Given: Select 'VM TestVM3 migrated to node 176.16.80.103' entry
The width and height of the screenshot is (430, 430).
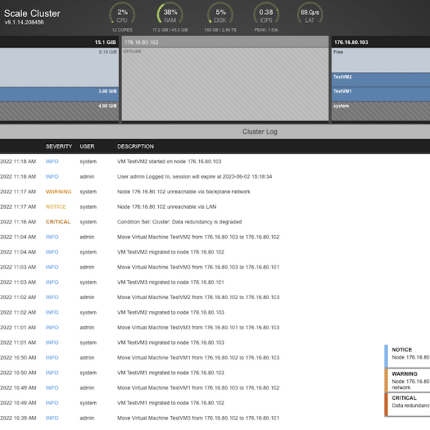Looking at the screenshot, I should coord(171,343).
